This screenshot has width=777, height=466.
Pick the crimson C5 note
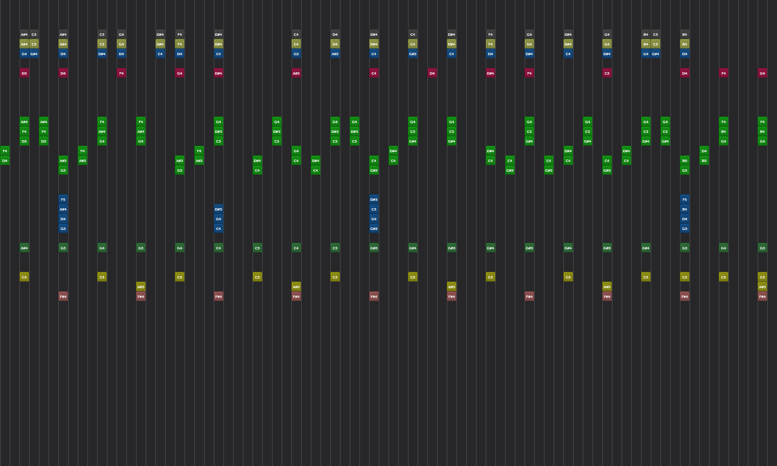(x=607, y=73)
